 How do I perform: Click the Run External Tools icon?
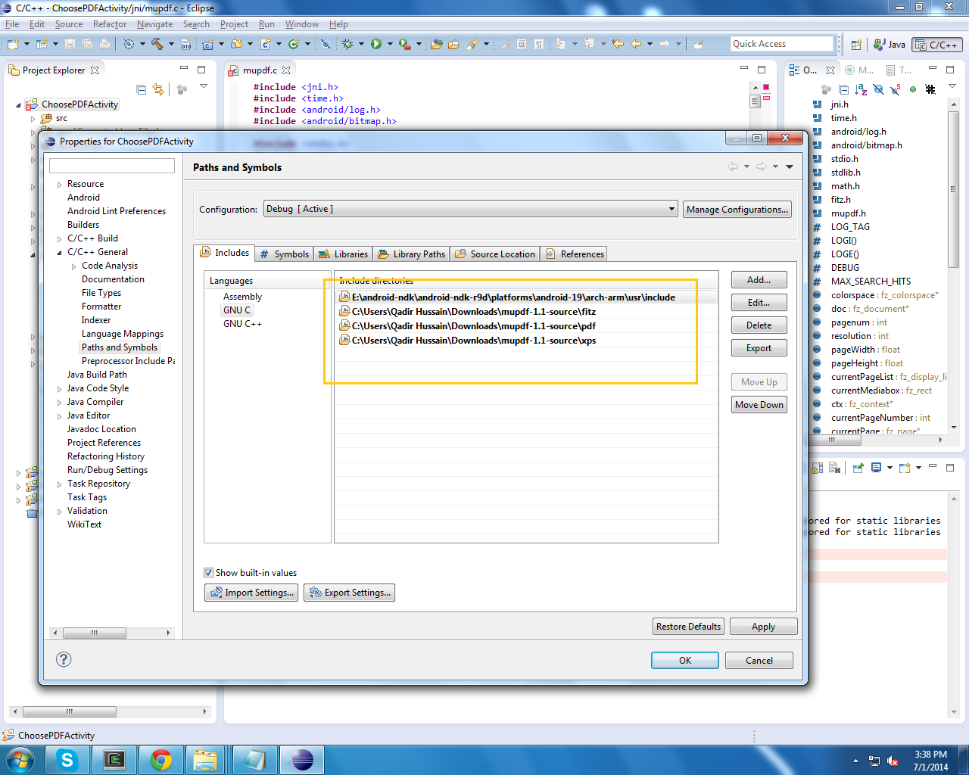point(405,44)
